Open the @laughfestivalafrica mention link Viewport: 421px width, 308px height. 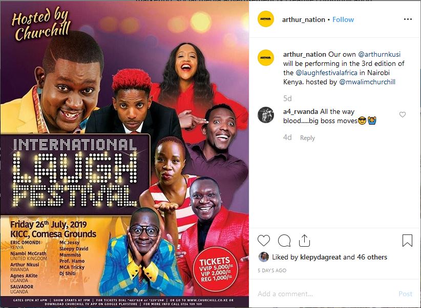click(x=326, y=73)
